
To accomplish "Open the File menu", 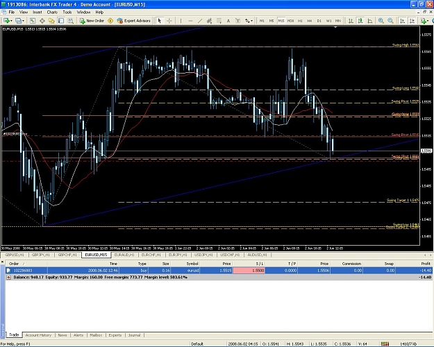I will point(12,12).
